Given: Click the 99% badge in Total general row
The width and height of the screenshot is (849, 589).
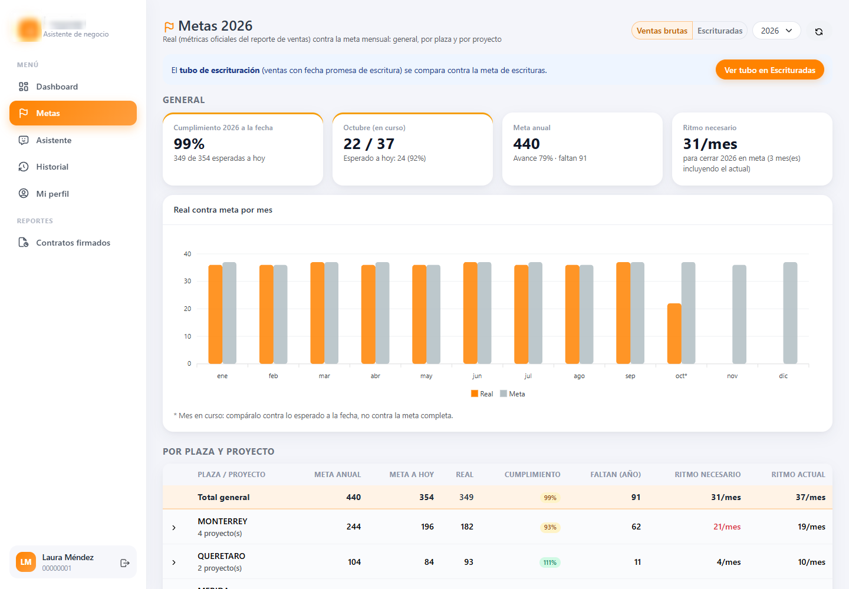Looking at the screenshot, I should point(550,498).
